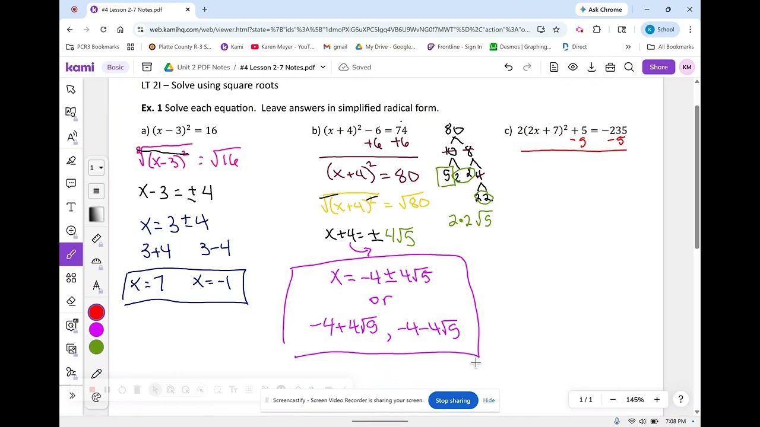Click the Saved status indicator
Viewport: 760px width, 427px height.
coord(355,67)
